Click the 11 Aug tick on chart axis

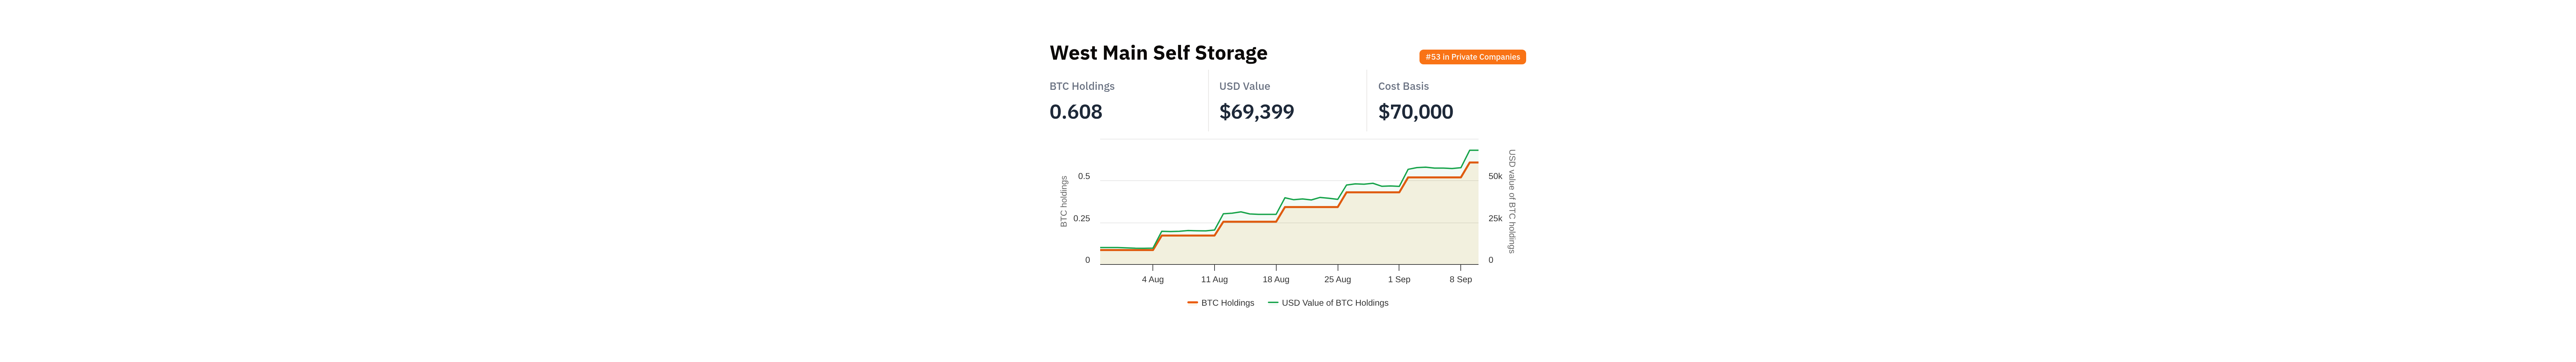[1214, 280]
